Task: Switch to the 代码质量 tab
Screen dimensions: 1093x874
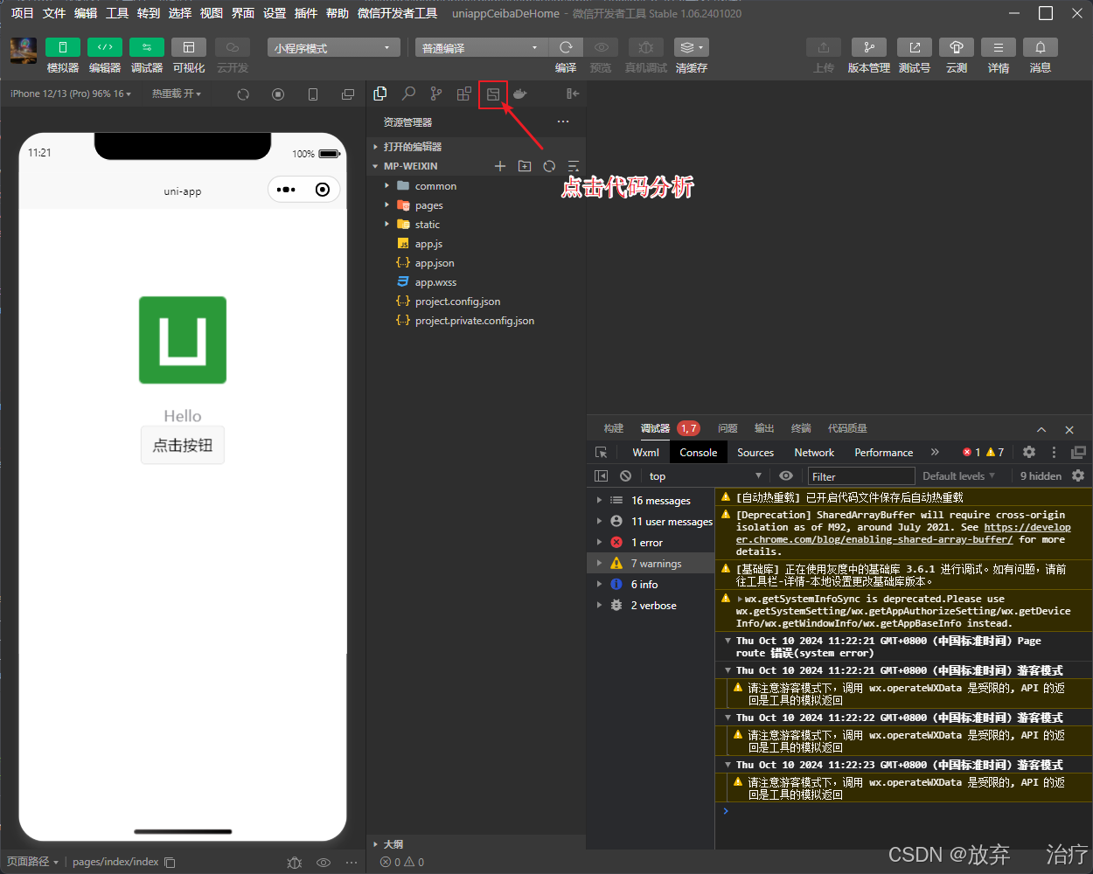Action: (x=847, y=428)
